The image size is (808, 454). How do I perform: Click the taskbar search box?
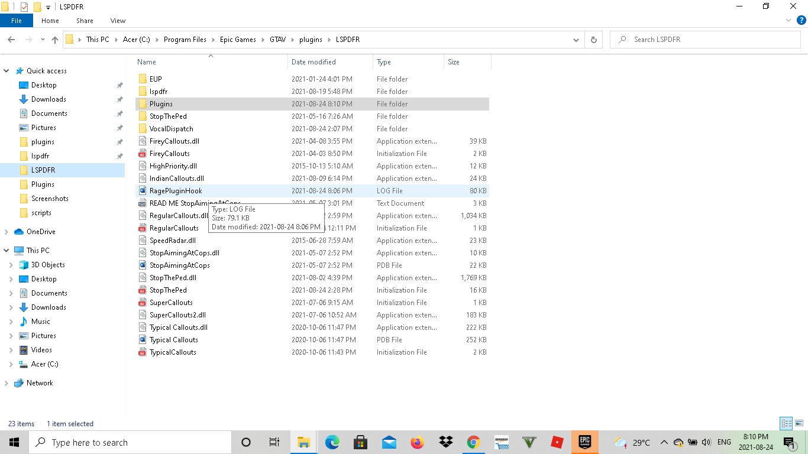coord(130,442)
